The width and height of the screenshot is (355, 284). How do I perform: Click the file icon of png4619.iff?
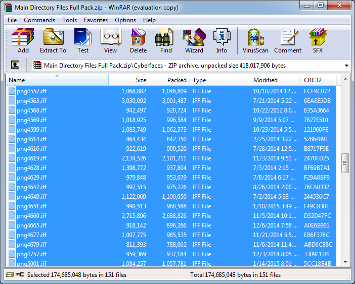point(12,158)
